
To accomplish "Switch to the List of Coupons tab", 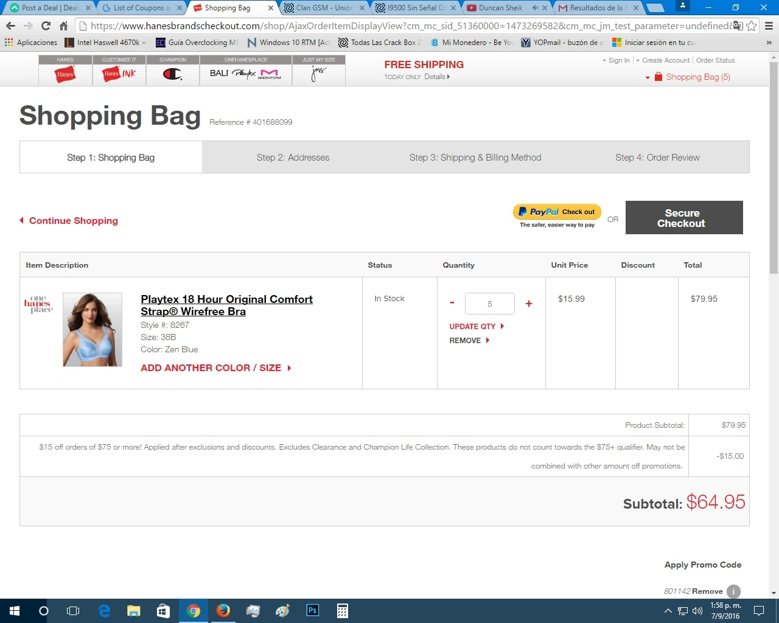I will tap(142, 8).
